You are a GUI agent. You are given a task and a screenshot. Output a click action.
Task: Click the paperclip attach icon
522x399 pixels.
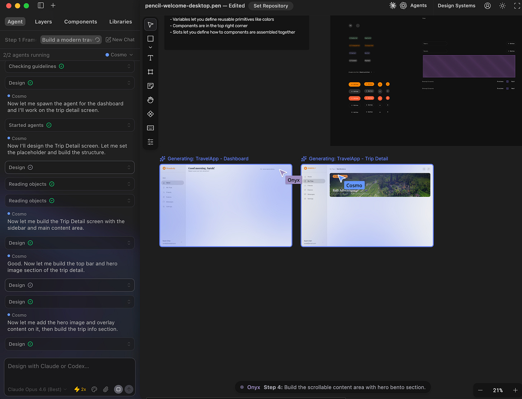point(106,389)
